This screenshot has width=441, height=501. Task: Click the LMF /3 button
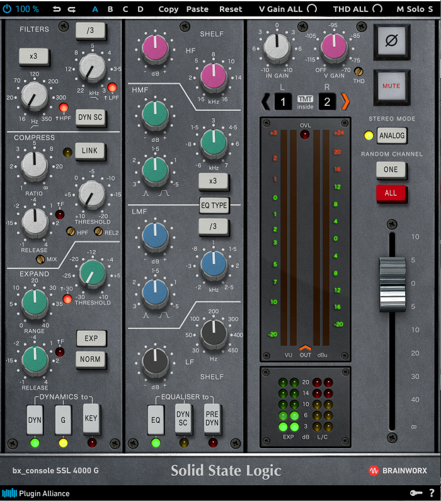click(213, 226)
